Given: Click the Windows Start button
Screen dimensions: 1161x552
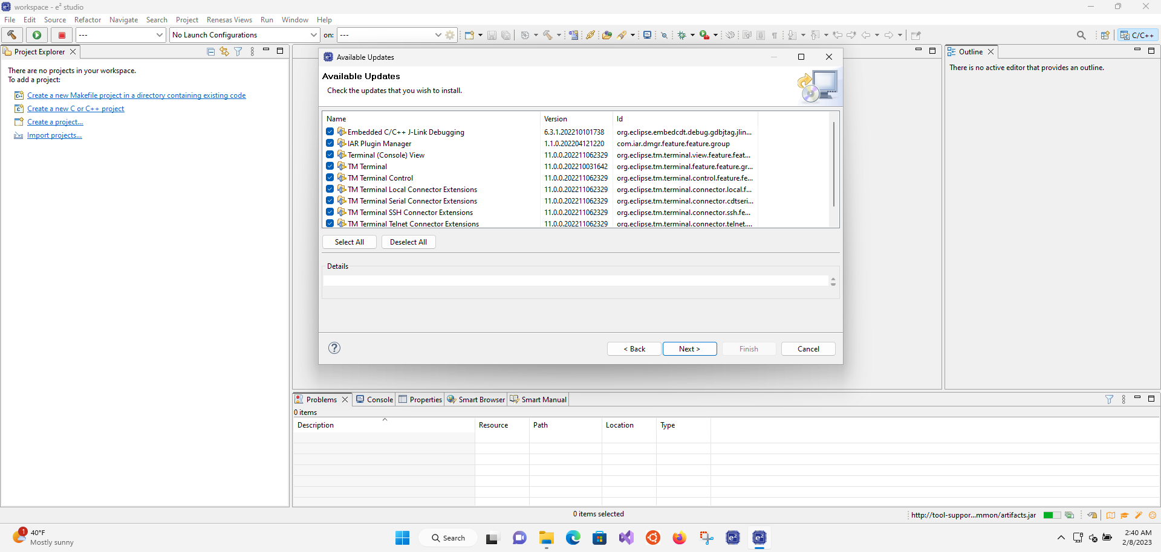Looking at the screenshot, I should [x=403, y=538].
